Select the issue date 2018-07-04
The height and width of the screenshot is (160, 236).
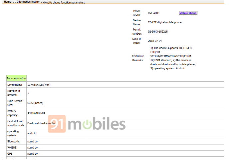[155, 41]
